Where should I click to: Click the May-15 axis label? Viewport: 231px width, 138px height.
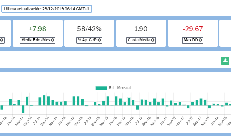pos(79,121)
